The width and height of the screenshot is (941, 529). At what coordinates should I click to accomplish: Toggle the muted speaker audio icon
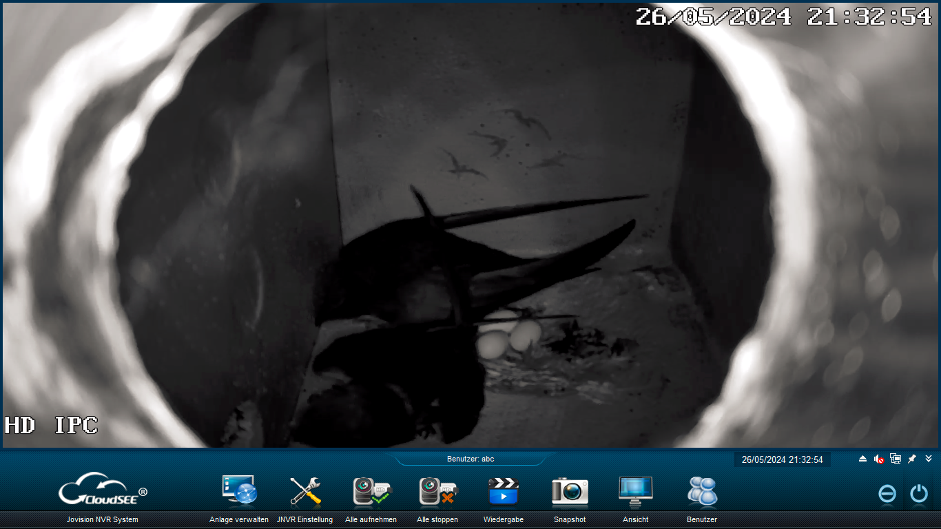tap(879, 459)
